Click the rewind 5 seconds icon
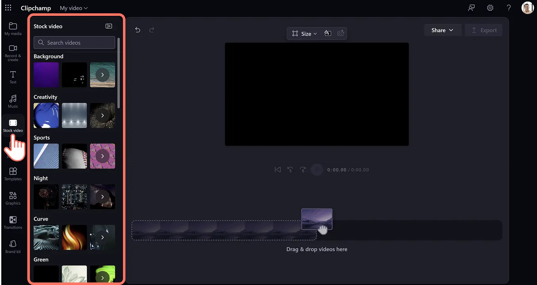 tap(290, 170)
